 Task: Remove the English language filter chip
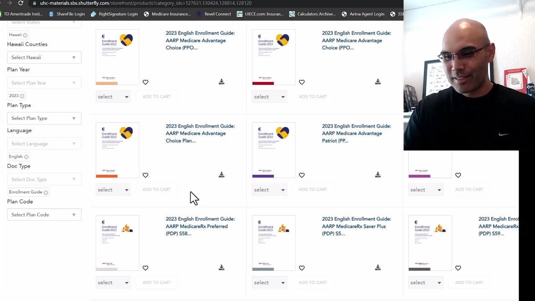click(26, 157)
